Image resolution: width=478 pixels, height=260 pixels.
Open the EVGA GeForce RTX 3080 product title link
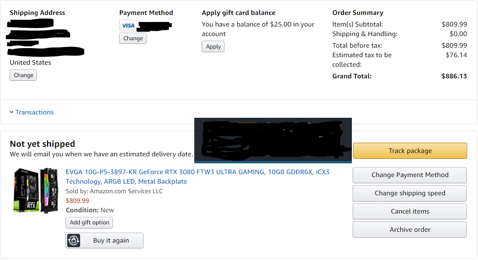pos(198,172)
